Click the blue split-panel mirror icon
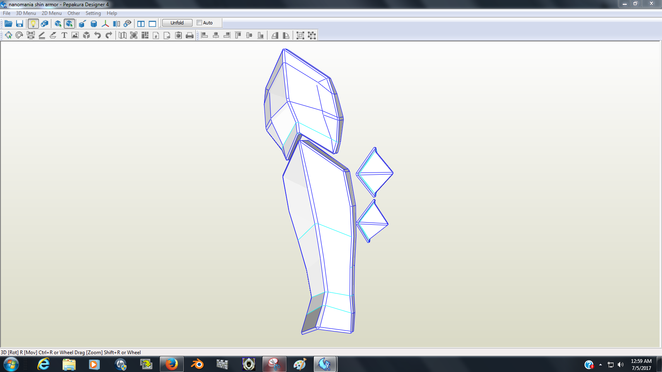This screenshot has width=662, height=372. coord(116,24)
